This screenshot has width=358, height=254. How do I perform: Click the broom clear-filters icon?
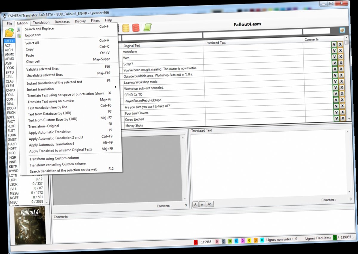click(342, 30)
